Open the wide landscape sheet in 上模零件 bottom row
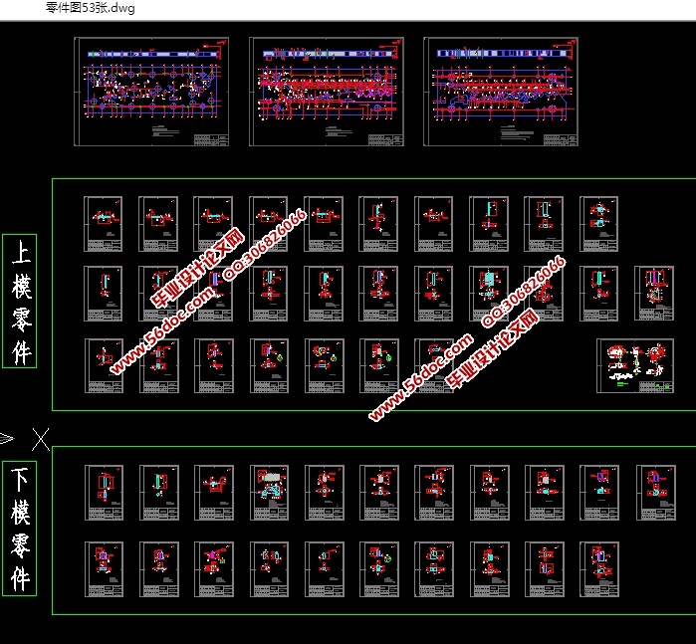This screenshot has height=644, width=696. pyautogui.click(x=636, y=366)
